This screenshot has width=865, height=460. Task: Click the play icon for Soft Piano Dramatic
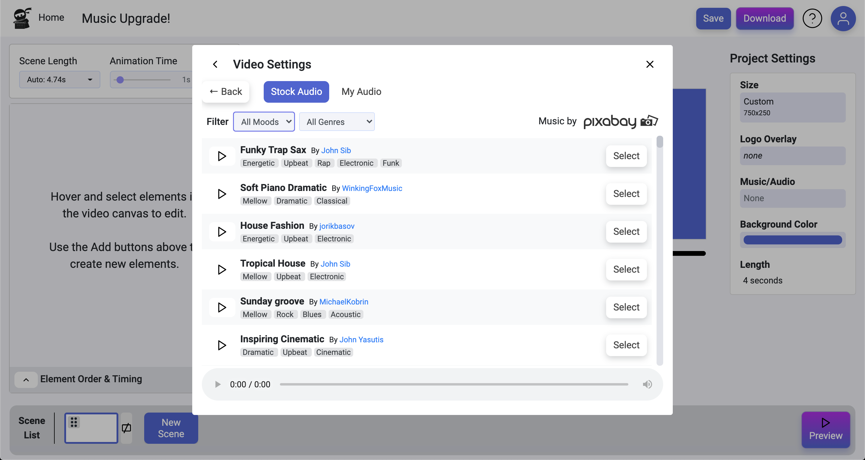coord(221,193)
